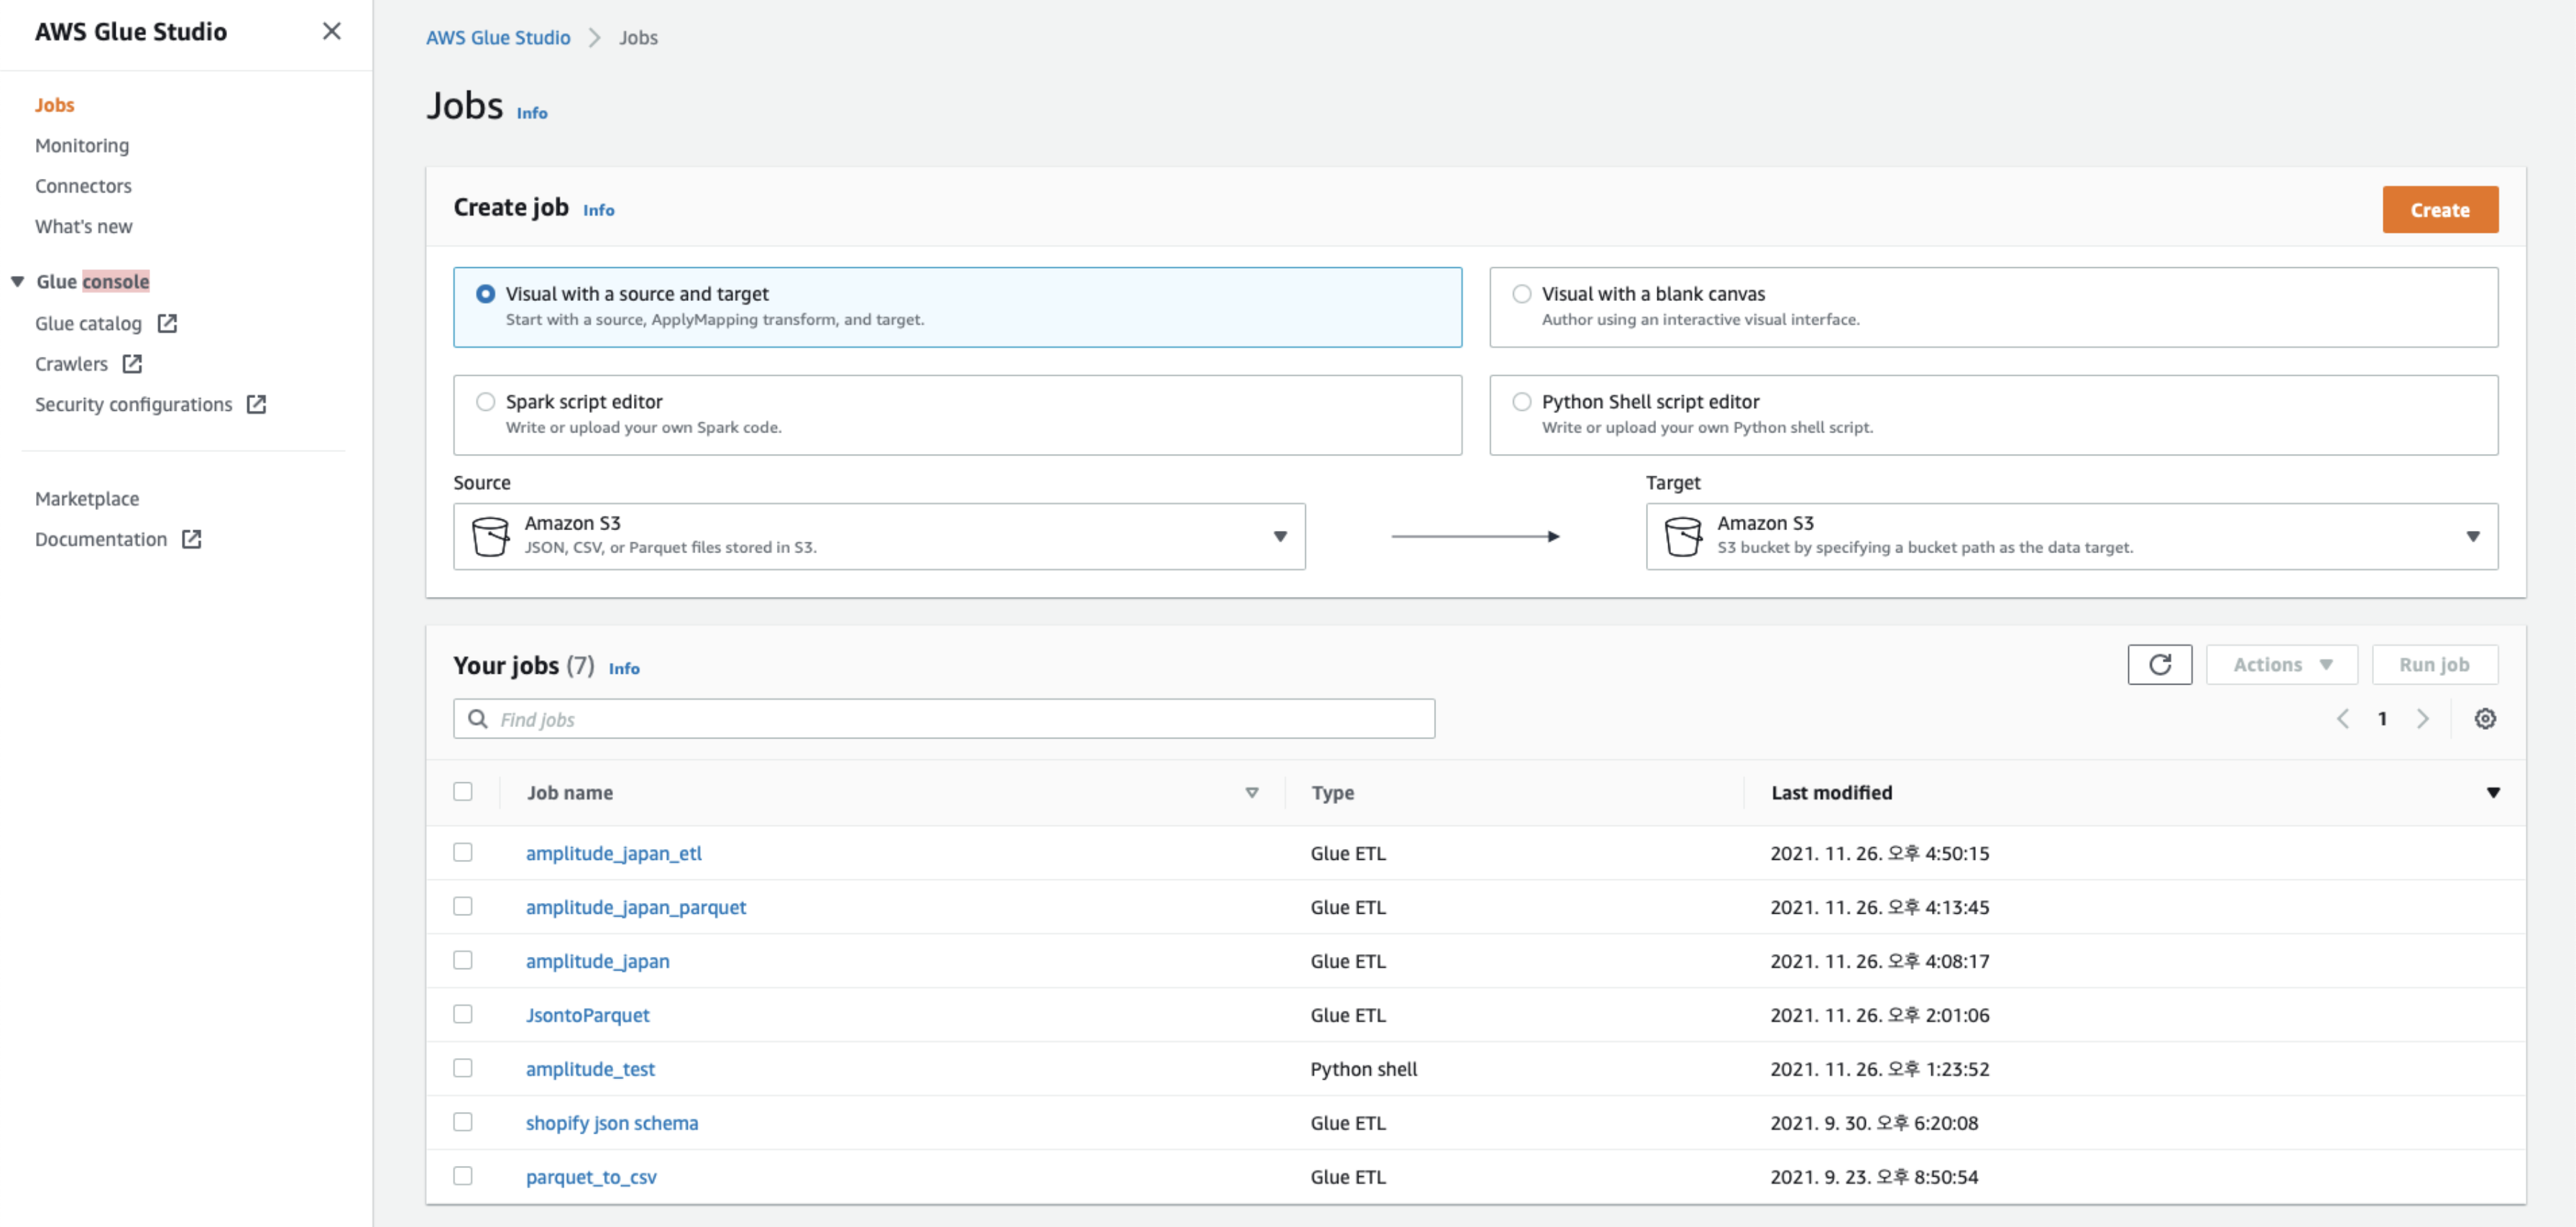Click the Documentation external link icon

coord(191,540)
